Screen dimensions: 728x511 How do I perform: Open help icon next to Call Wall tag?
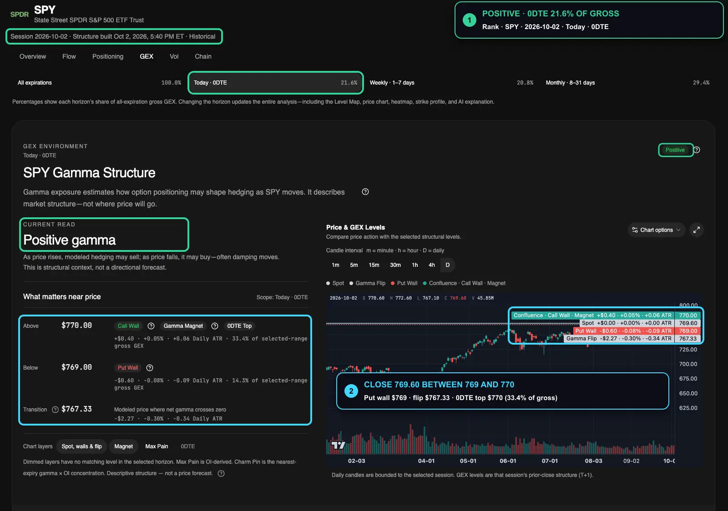(x=151, y=326)
